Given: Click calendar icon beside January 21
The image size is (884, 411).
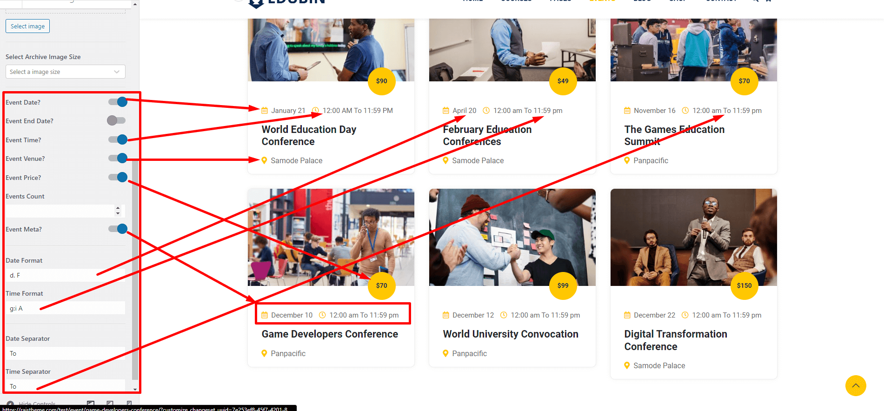Looking at the screenshot, I should pyautogui.click(x=265, y=111).
